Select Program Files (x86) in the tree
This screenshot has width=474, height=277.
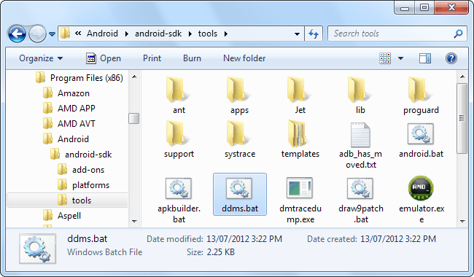tap(79, 77)
